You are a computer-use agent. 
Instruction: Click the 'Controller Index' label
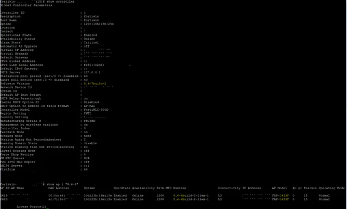[15, 128]
